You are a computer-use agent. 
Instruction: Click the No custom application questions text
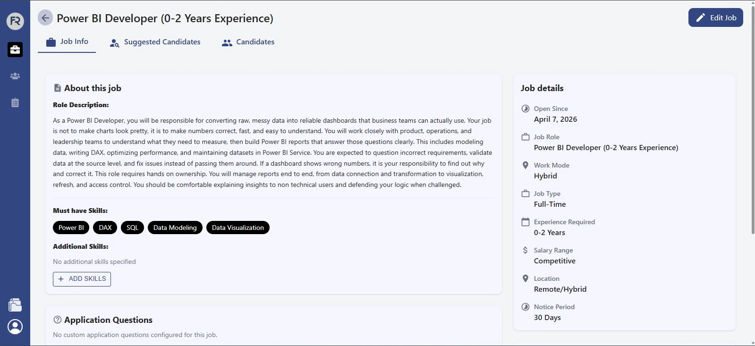135,335
